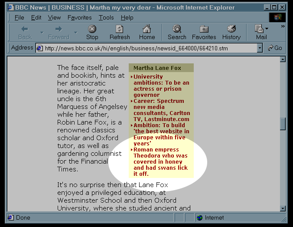The height and width of the screenshot is (227, 293).
Task: Open the Help menu
Action: pos(127,18)
